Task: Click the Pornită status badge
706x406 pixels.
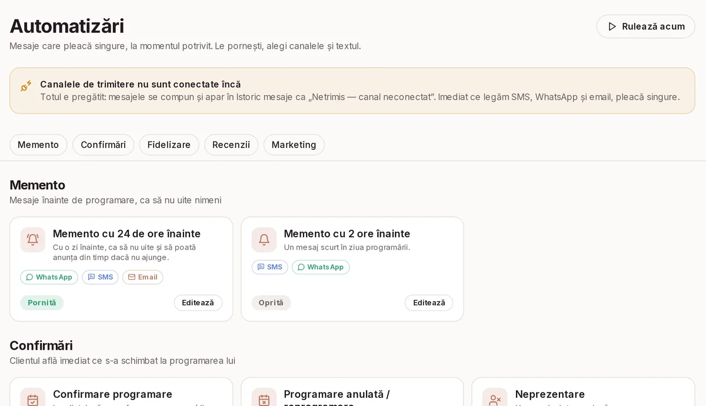Action: click(42, 303)
